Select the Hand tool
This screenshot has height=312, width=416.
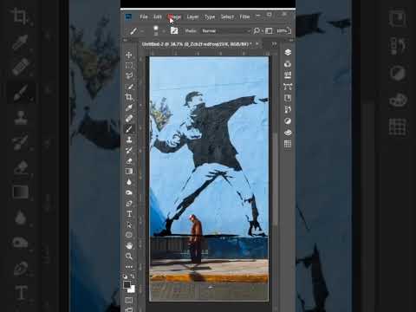pyautogui.click(x=129, y=245)
